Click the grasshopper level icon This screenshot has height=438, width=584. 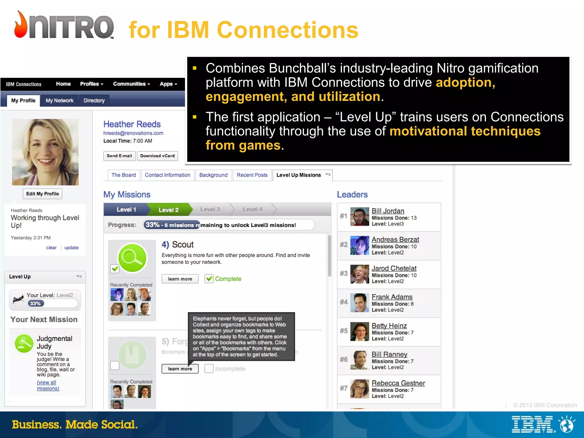pyautogui.click(x=18, y=299)
